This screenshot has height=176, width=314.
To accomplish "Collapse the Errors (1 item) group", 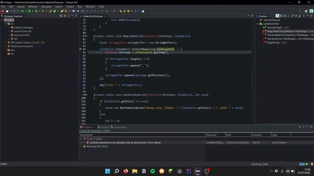I will (x=81, y=139).
